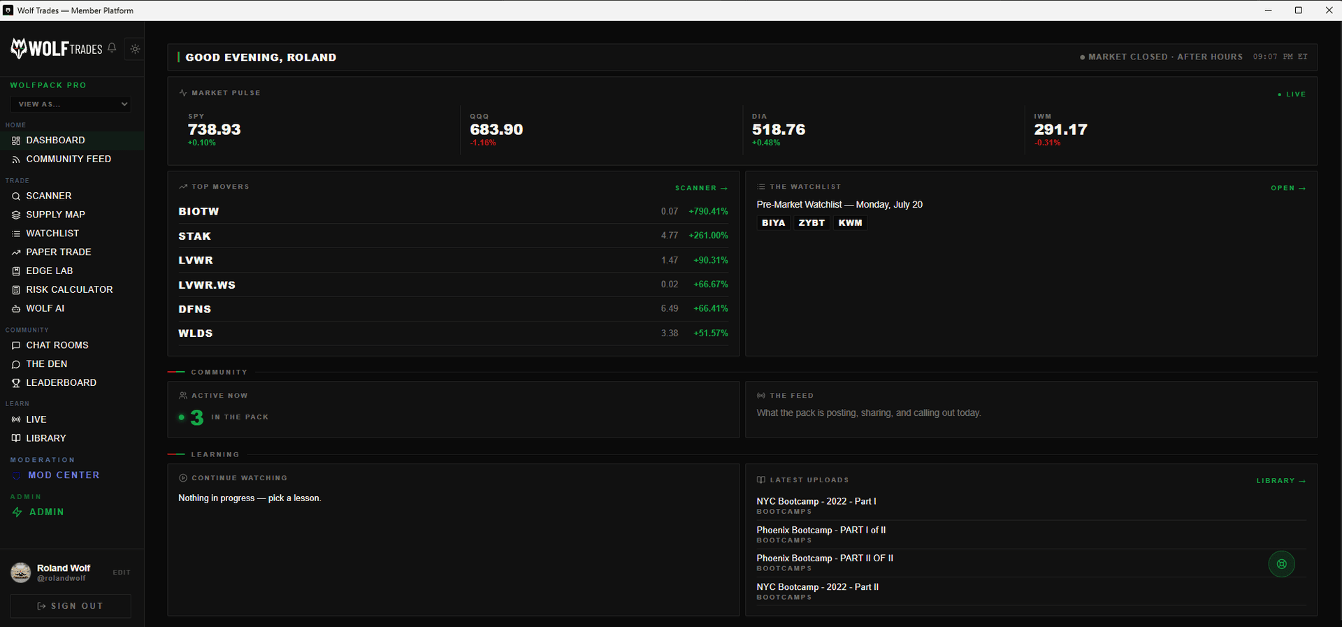1342x627 pixels.
Task: Click the BIOTW top mover row
Action: (x=453, y=211)
